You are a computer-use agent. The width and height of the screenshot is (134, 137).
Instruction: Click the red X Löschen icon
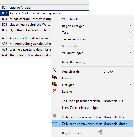(x=55, y=91)
